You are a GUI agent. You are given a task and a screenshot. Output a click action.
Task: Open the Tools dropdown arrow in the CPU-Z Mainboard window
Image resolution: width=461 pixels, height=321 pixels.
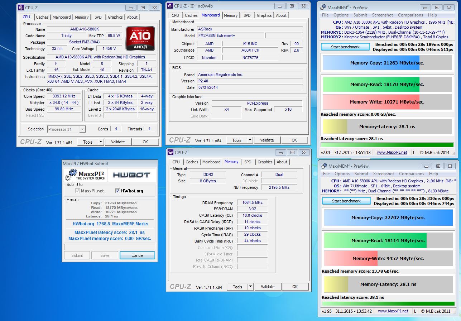(250, 140)
